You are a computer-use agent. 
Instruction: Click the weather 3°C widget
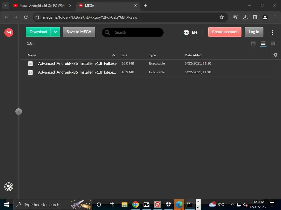(217, 204)
